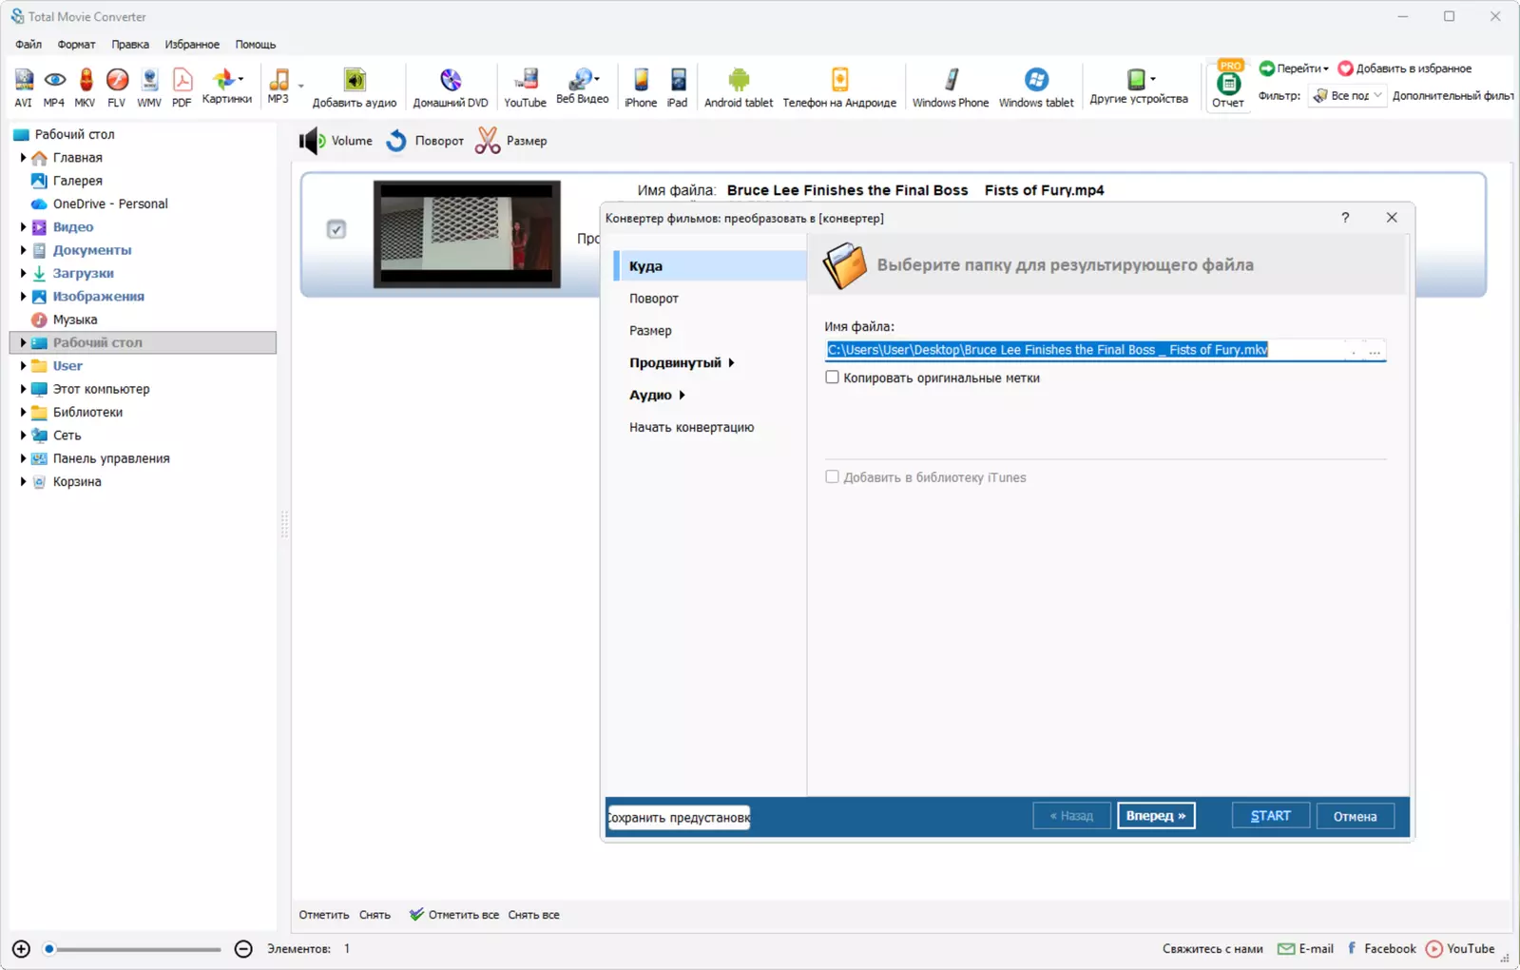Viewport: 1520px width, 970px height.
Task: Tick Добавить в библиотеку iTunes checkbox
Action: (x=832, y=477)
